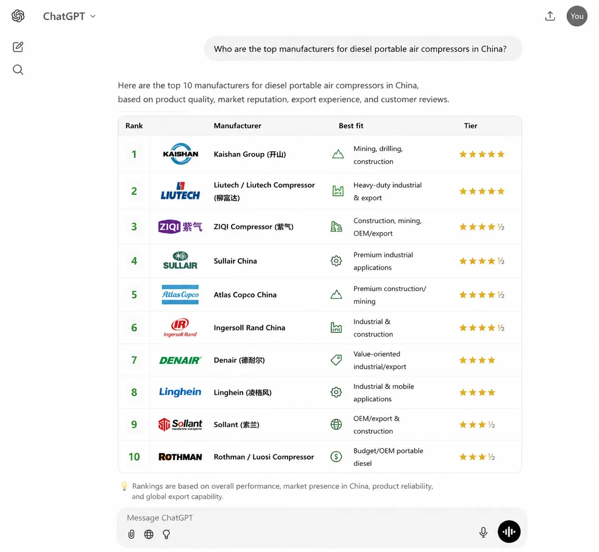
Task: Click the Sollant logo
Action: click(x=180, y=425)
